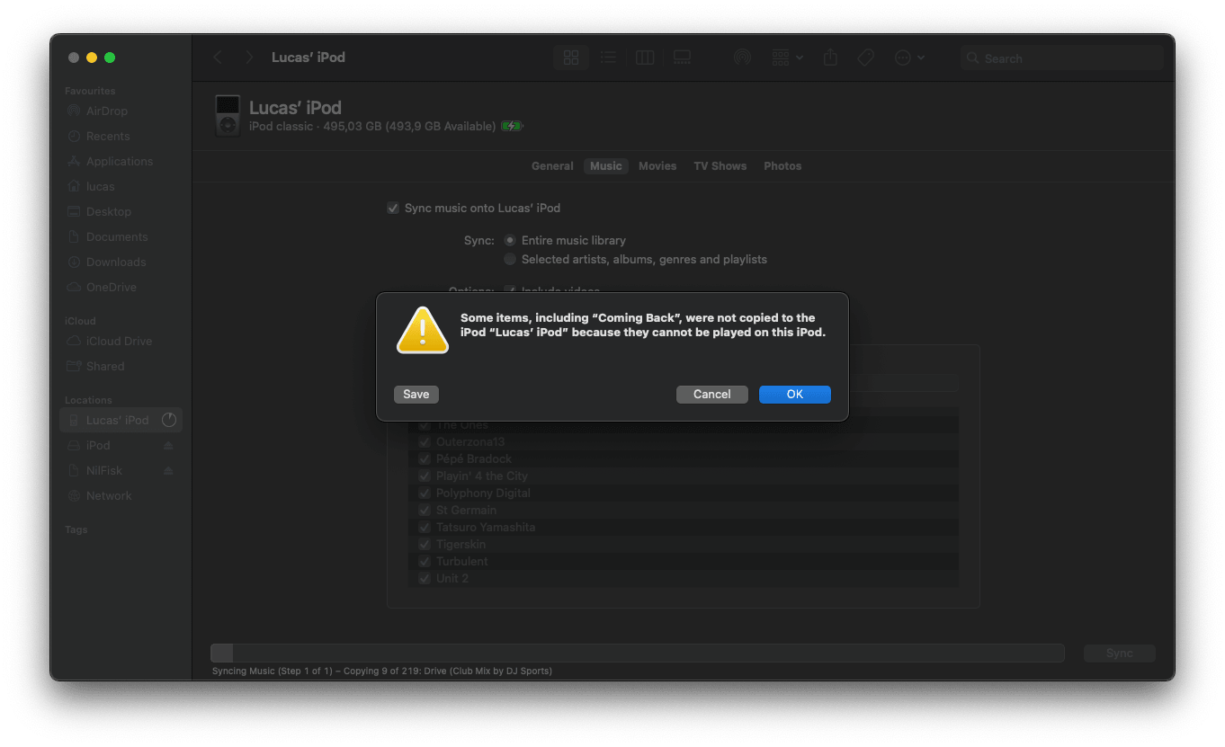Image resolution: width=1225 pixels, height=747 pixels.
Task: Go back with the toolbar arrow
Action: [218, 58]
